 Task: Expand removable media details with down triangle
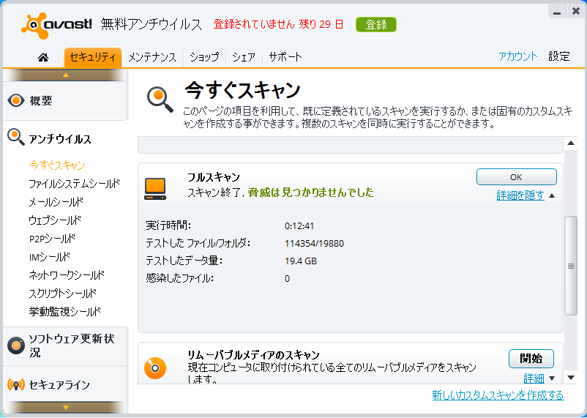click(x=552, y=378)
